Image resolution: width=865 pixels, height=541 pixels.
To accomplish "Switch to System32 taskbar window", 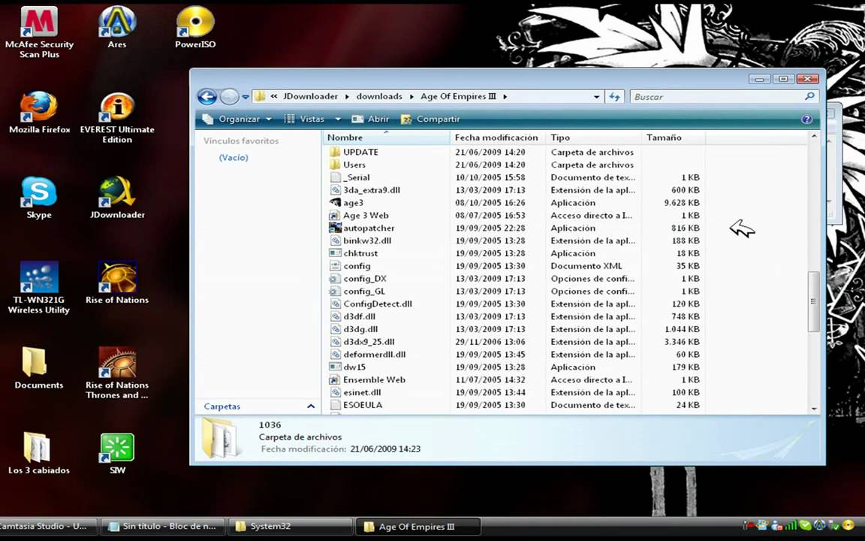I will 291,526.
